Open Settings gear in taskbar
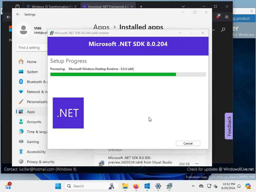 pos(158,186)
